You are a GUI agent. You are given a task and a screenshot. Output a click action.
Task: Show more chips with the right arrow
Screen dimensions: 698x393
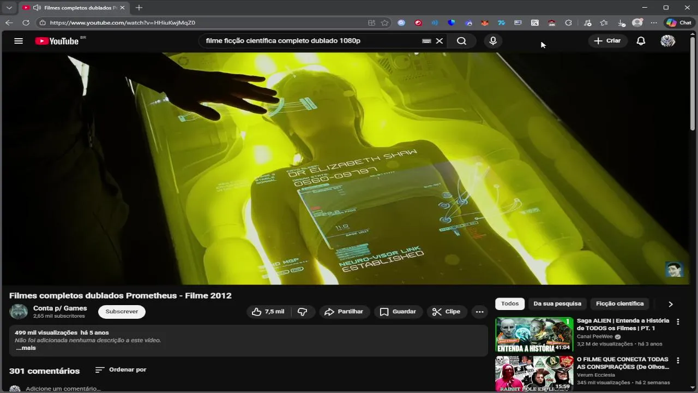(x=671, y=304)
